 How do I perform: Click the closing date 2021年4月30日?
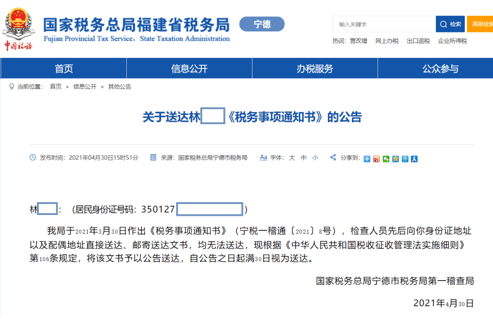(443, 303)
